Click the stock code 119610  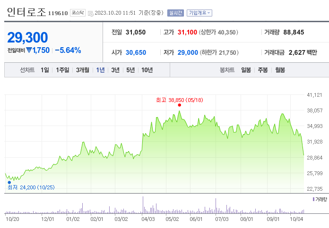tap(58, 13)
